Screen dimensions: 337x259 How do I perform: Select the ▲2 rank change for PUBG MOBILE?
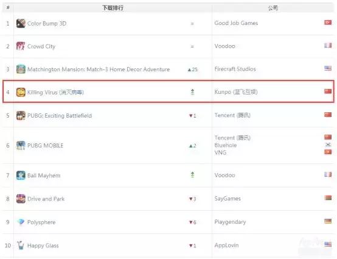[192, 146]
